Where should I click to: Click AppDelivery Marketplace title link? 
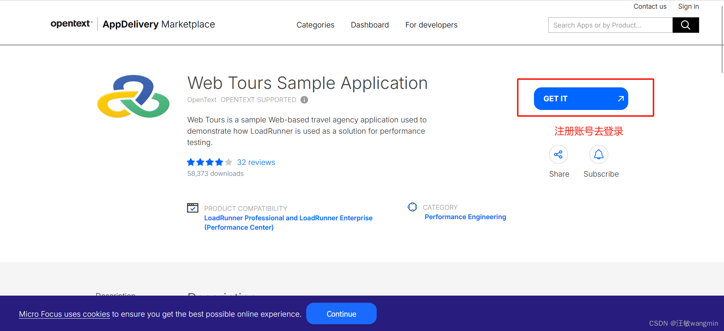pyautogui.click(x=159, y=24)
